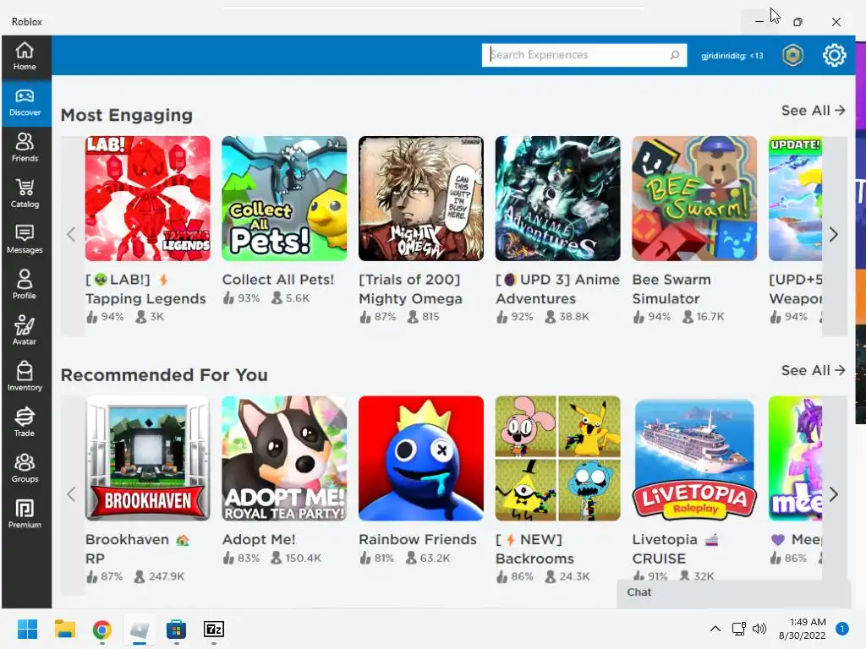This screenshot has width=866, height=649.
Task: Click the Most Engaging heading
Action: coord(127,115)
